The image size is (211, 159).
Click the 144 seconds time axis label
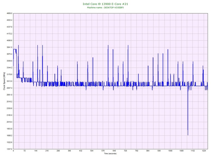pos(36,151)
